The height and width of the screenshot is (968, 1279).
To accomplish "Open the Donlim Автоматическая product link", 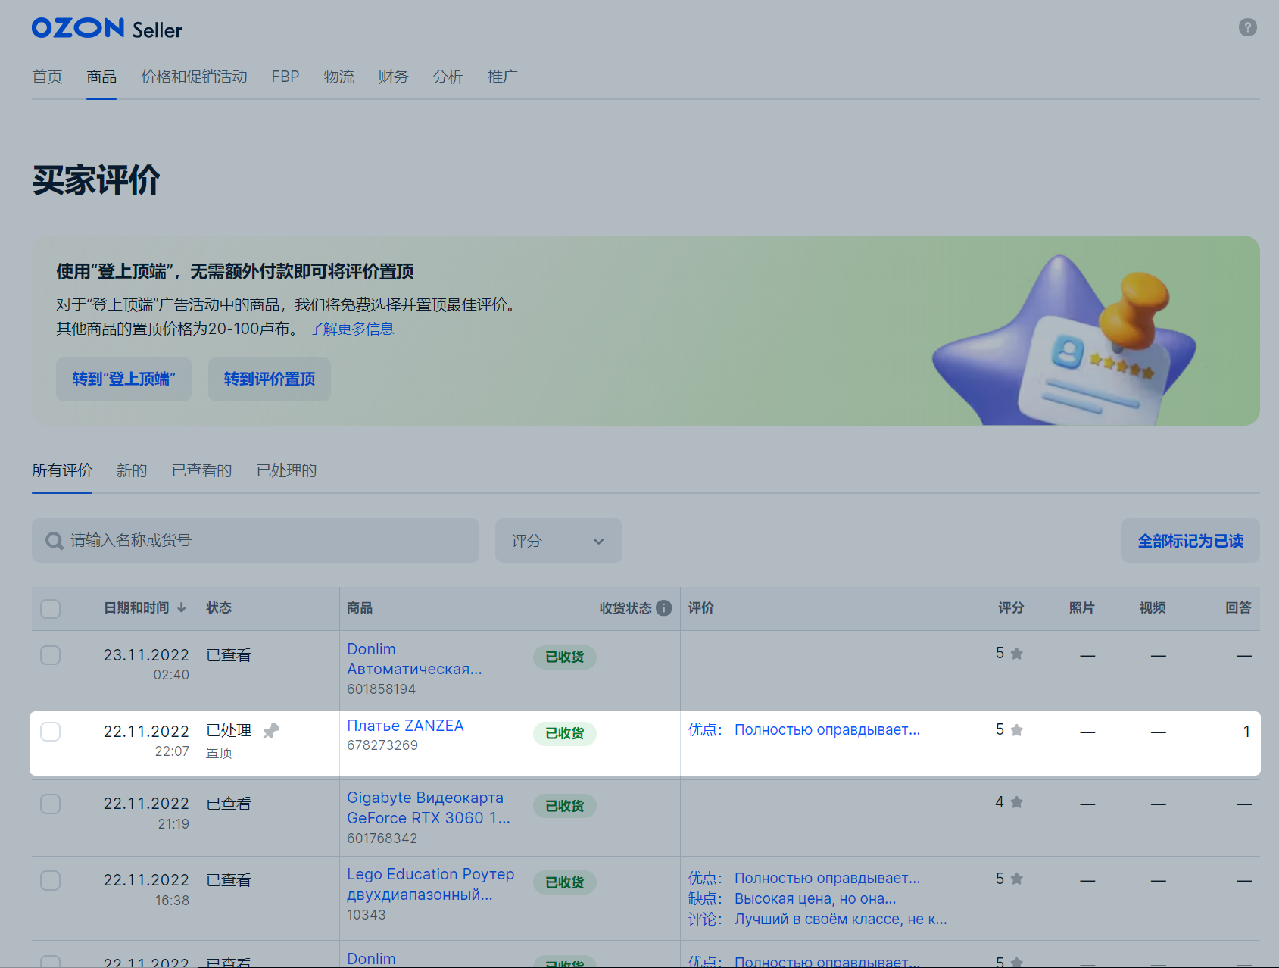I will (414, 659).
